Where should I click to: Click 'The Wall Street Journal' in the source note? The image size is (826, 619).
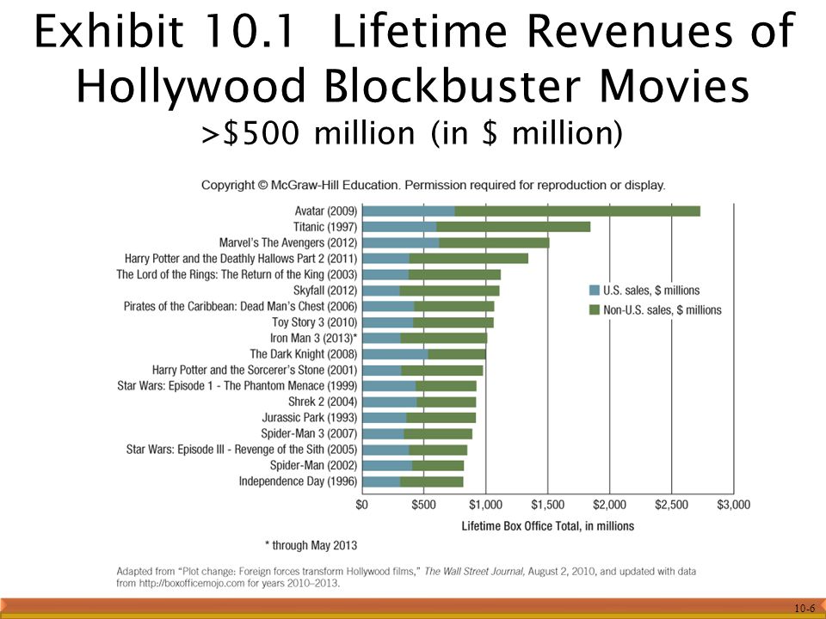[474, 572]
